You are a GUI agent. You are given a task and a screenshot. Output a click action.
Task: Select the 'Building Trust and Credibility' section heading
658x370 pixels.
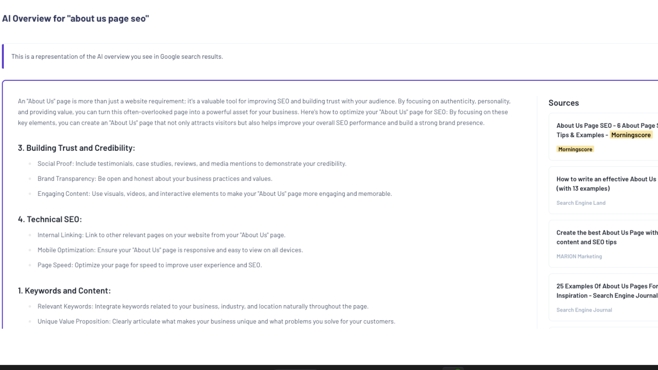tap(76, 148)
